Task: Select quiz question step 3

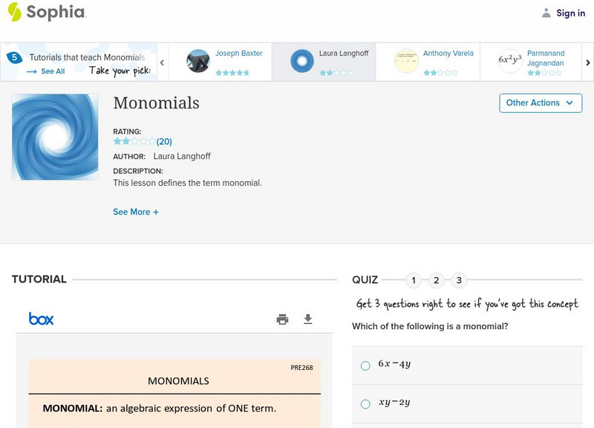Action: click(x=458, y=280)
